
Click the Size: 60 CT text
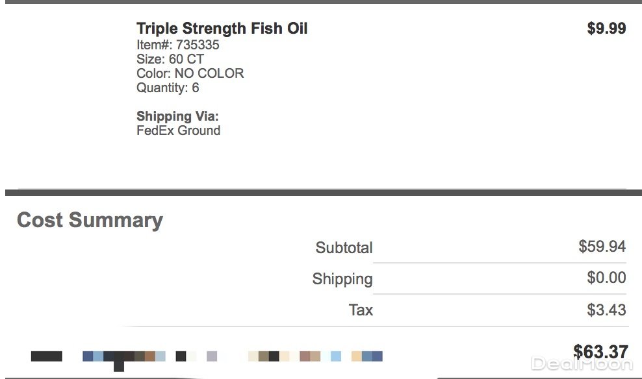tap(170, 59)
